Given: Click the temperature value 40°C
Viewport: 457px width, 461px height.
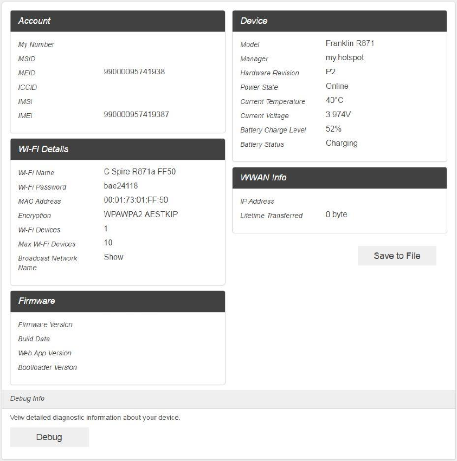Looking at the screenshot, I should click(x=334, y=100).
